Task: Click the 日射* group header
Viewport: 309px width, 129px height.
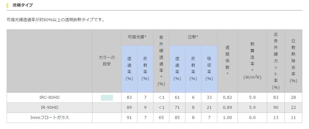Action: coord(193,37)
